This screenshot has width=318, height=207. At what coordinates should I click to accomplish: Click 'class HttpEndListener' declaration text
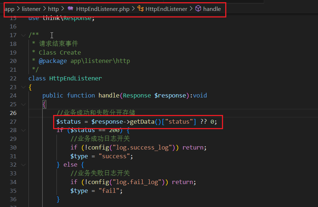click(65, 78)
